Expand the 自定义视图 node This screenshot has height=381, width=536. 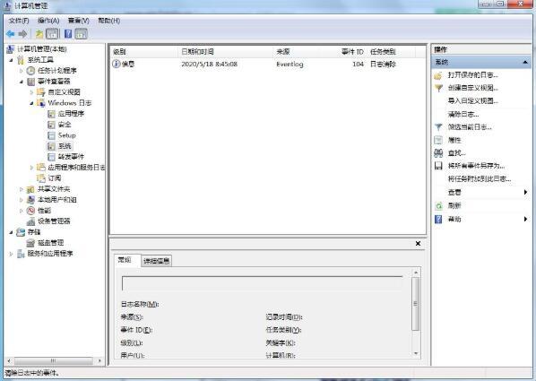click(31, 92)
